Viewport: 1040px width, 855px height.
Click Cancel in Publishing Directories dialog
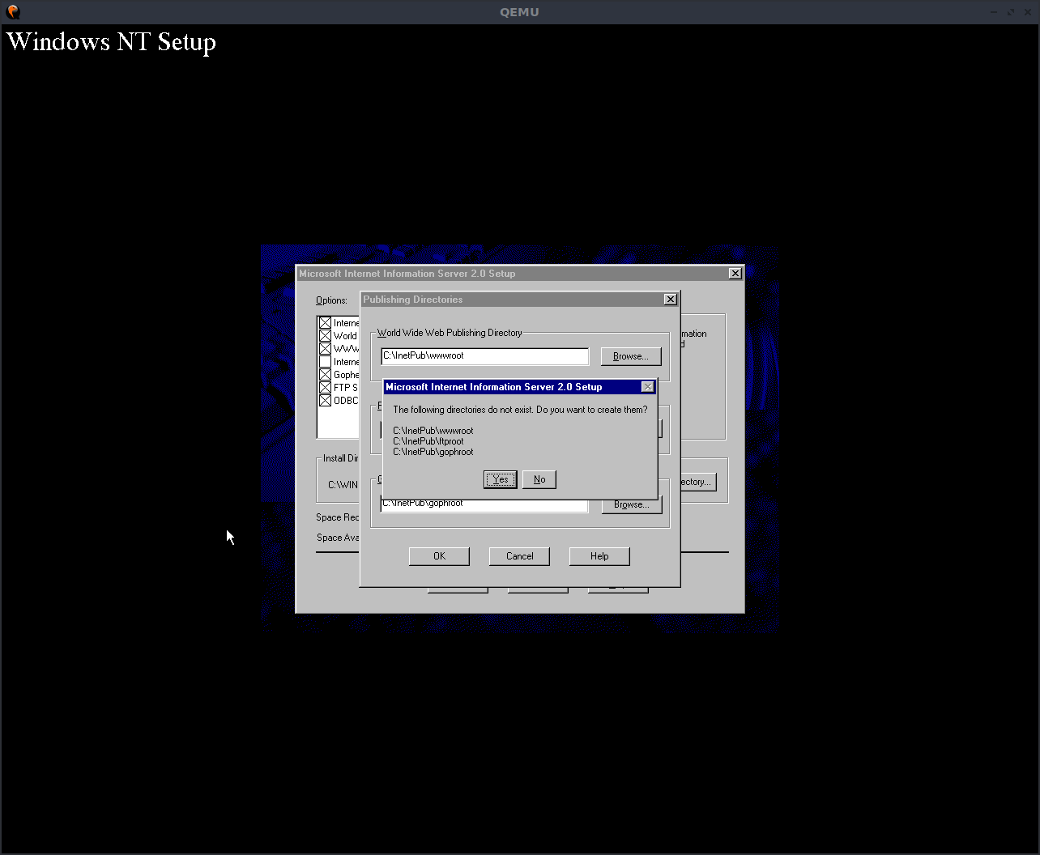(519, 556)
